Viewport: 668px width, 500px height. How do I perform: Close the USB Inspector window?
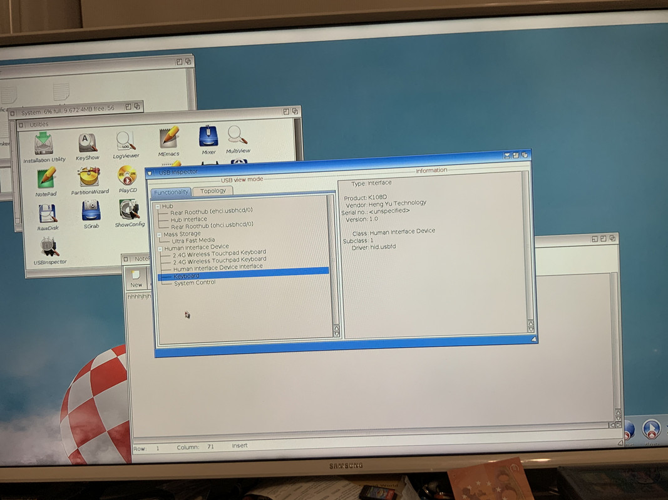coord(150,172)
